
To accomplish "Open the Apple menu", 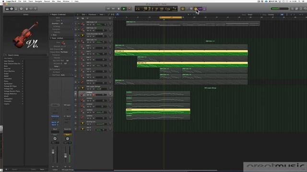I will point(3,1).
